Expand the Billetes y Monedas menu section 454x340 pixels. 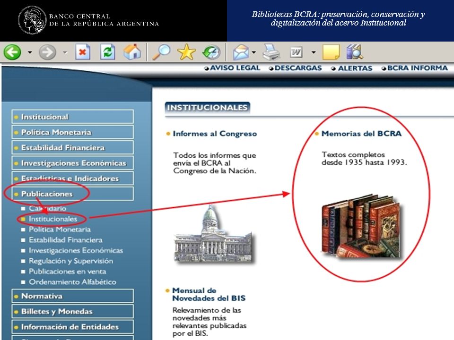pyautogui.click(x=73, y=311)
